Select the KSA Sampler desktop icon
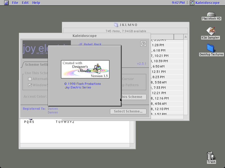Screen dimensions: 225x168 pos(210,33)
